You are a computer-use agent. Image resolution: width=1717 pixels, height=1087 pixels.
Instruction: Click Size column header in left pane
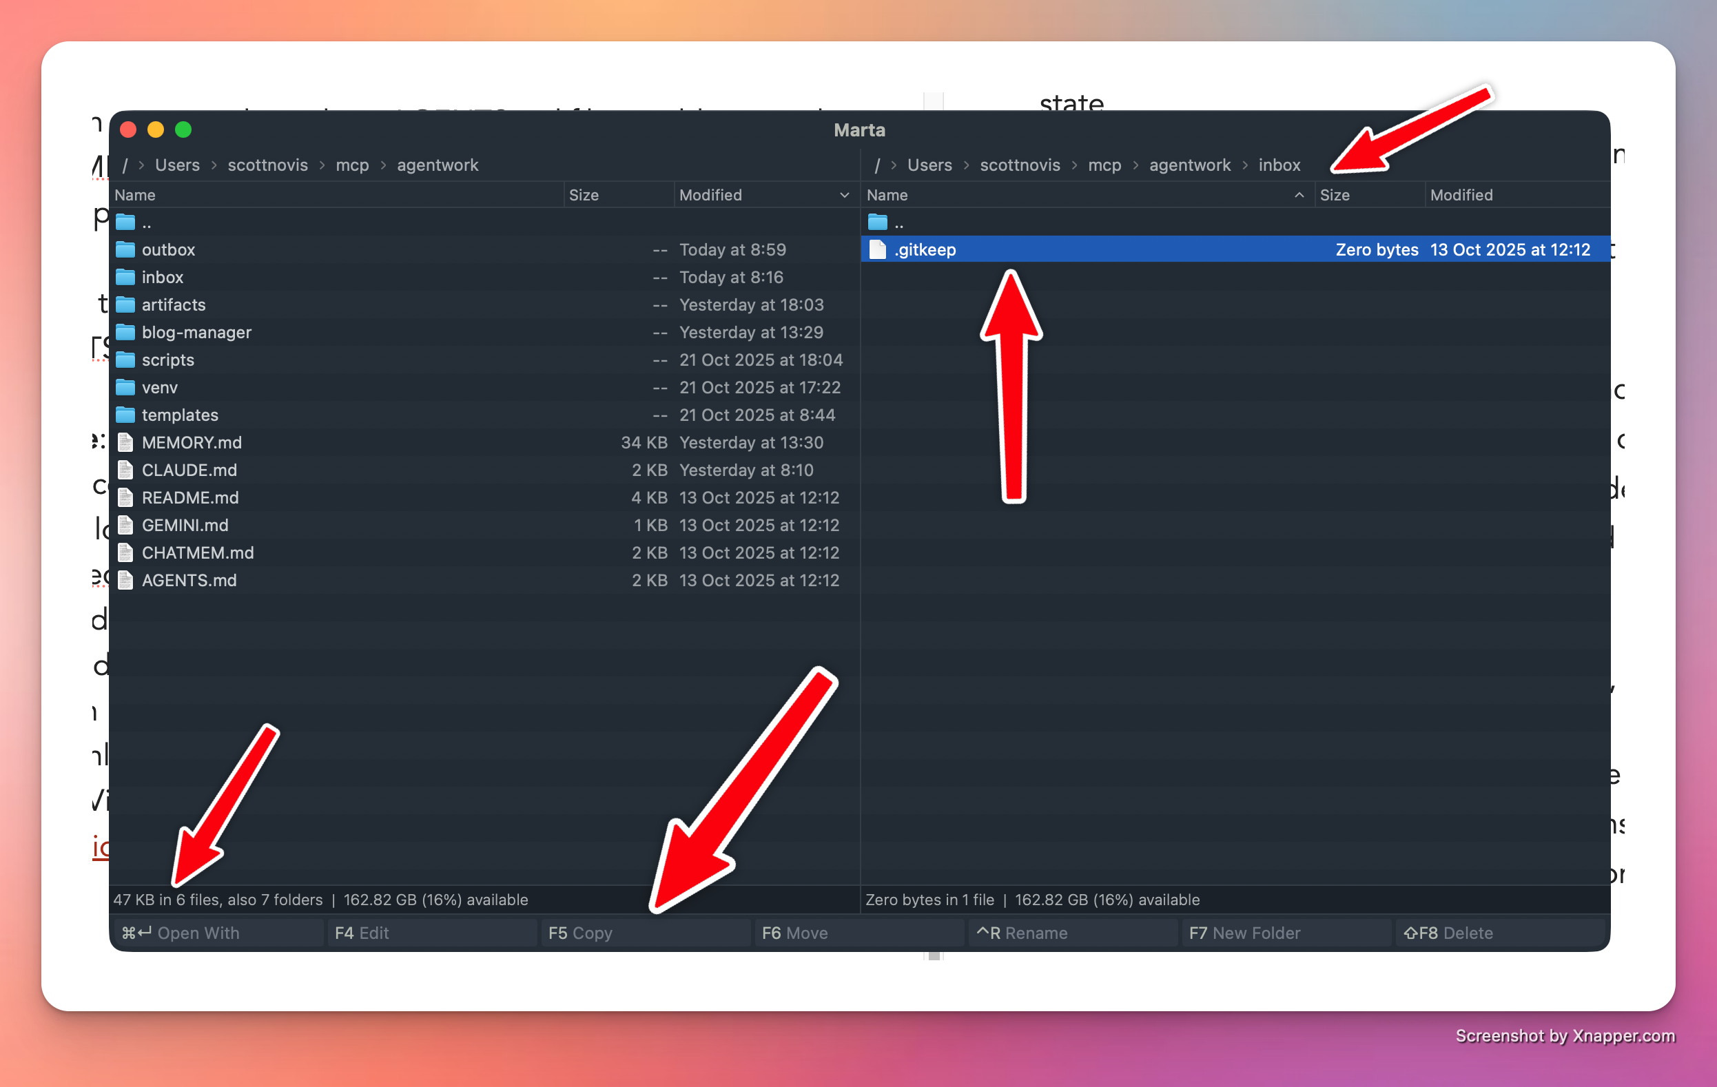click(584, 196)
